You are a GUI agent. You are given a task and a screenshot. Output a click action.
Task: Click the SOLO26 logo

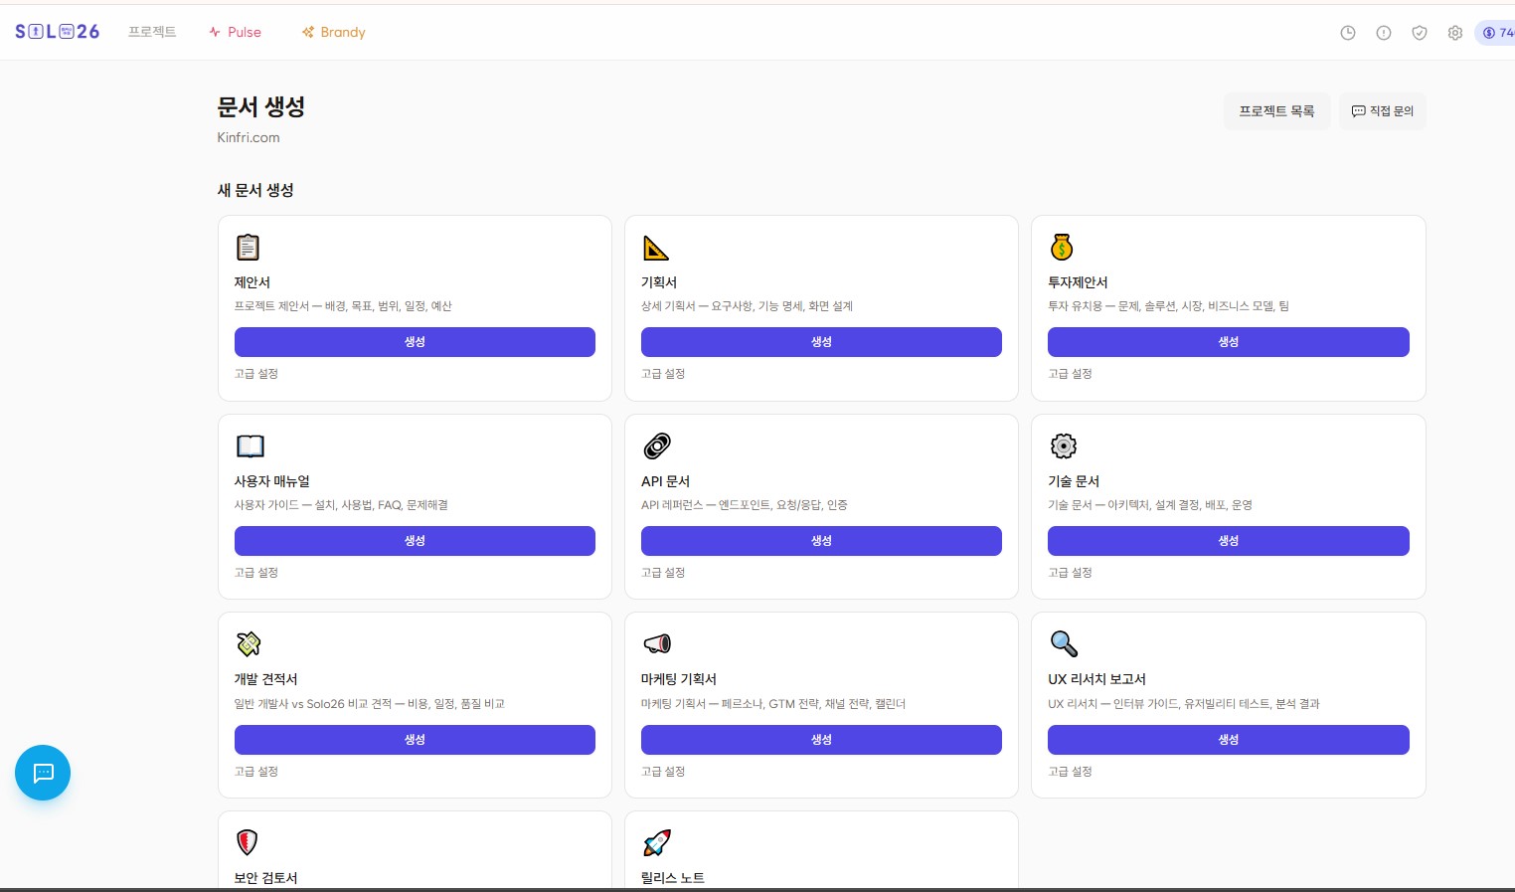58,32
